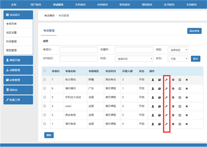Open the 选择科目 subject dropdown
Image resolution: width=207 pixels, height=147 pixels.
tap(134, 59)
